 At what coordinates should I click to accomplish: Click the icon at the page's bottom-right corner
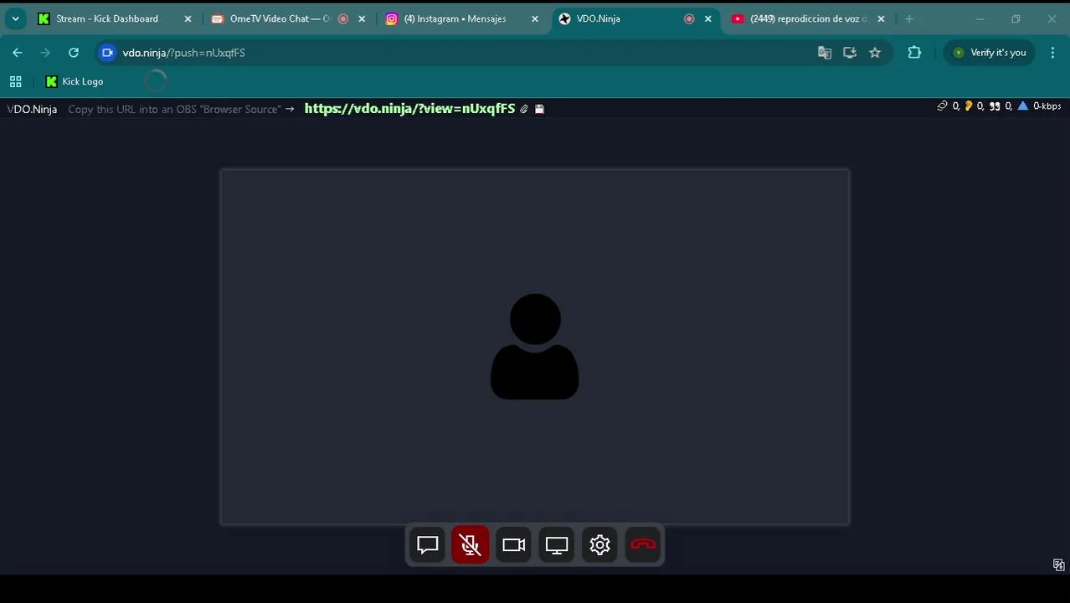click(1058, 564)
